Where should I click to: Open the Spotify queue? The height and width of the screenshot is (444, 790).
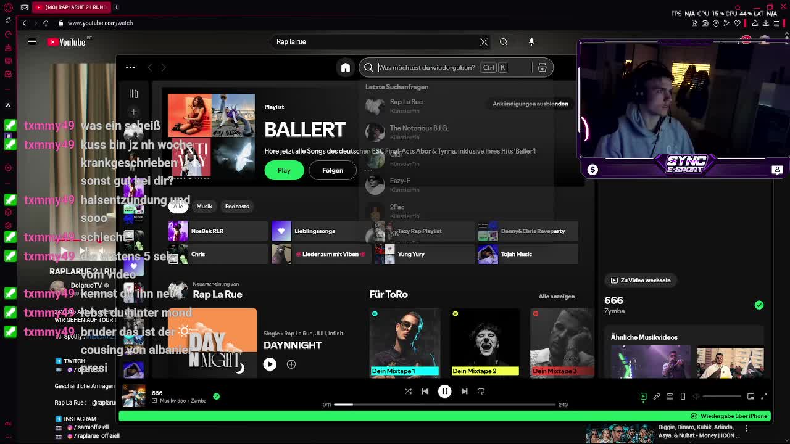click(x=670, y=397)
